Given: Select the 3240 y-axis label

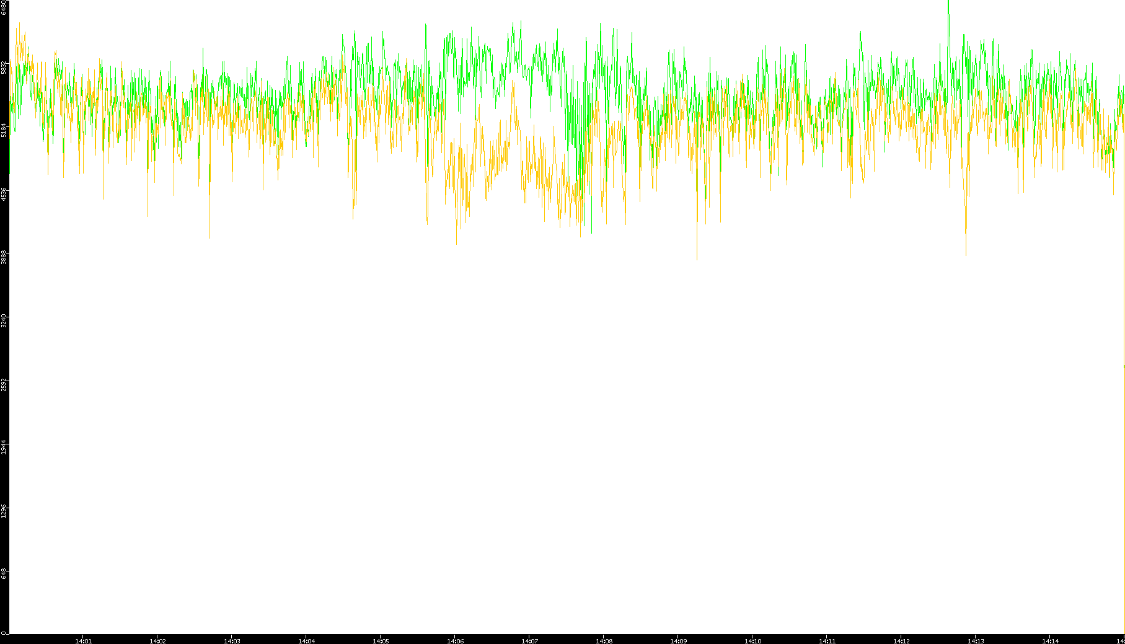Looking at the screenshot, I should click(4, 320).
